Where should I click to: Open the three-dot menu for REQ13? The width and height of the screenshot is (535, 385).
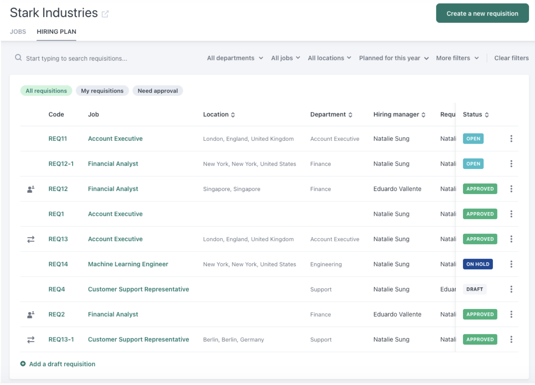[511, 239]
